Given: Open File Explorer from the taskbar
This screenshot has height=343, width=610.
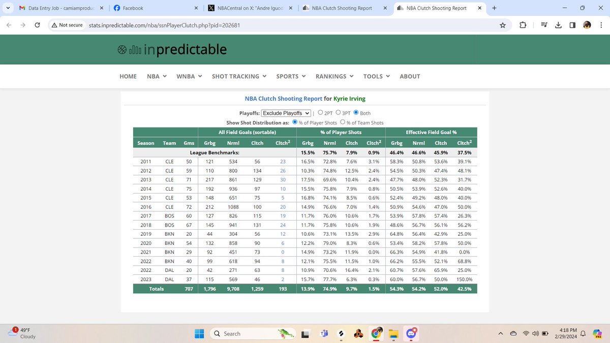Looking at the screenshot, I should (392, 334).
